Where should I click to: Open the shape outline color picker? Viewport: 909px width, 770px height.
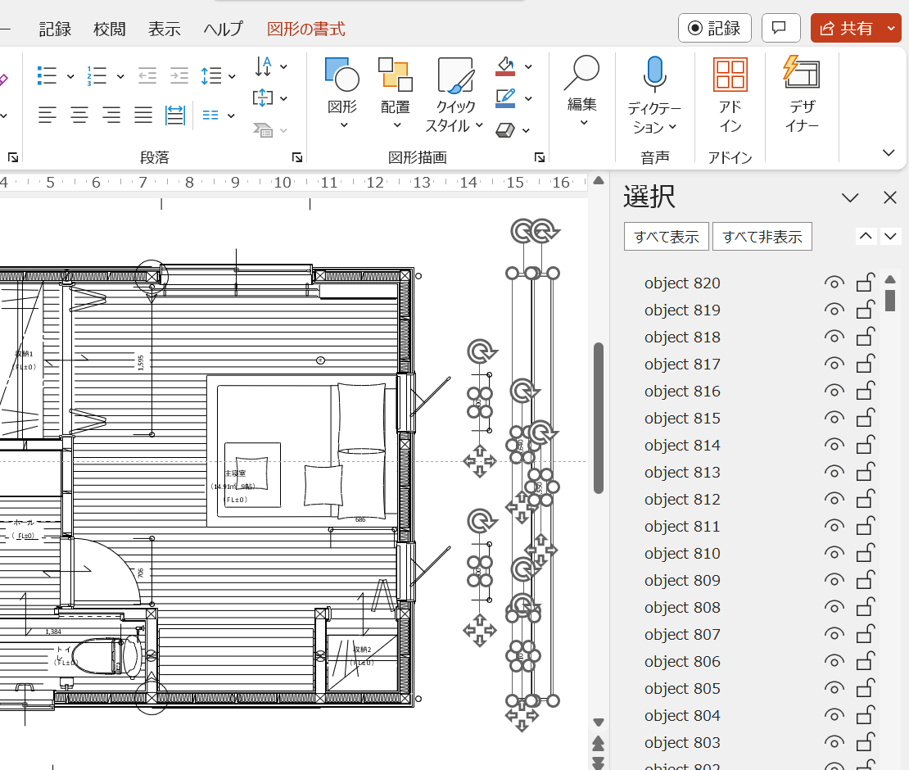(x=528, y=97)
